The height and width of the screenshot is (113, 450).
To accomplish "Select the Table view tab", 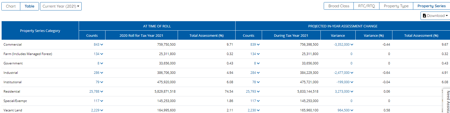I will point(29,6).
